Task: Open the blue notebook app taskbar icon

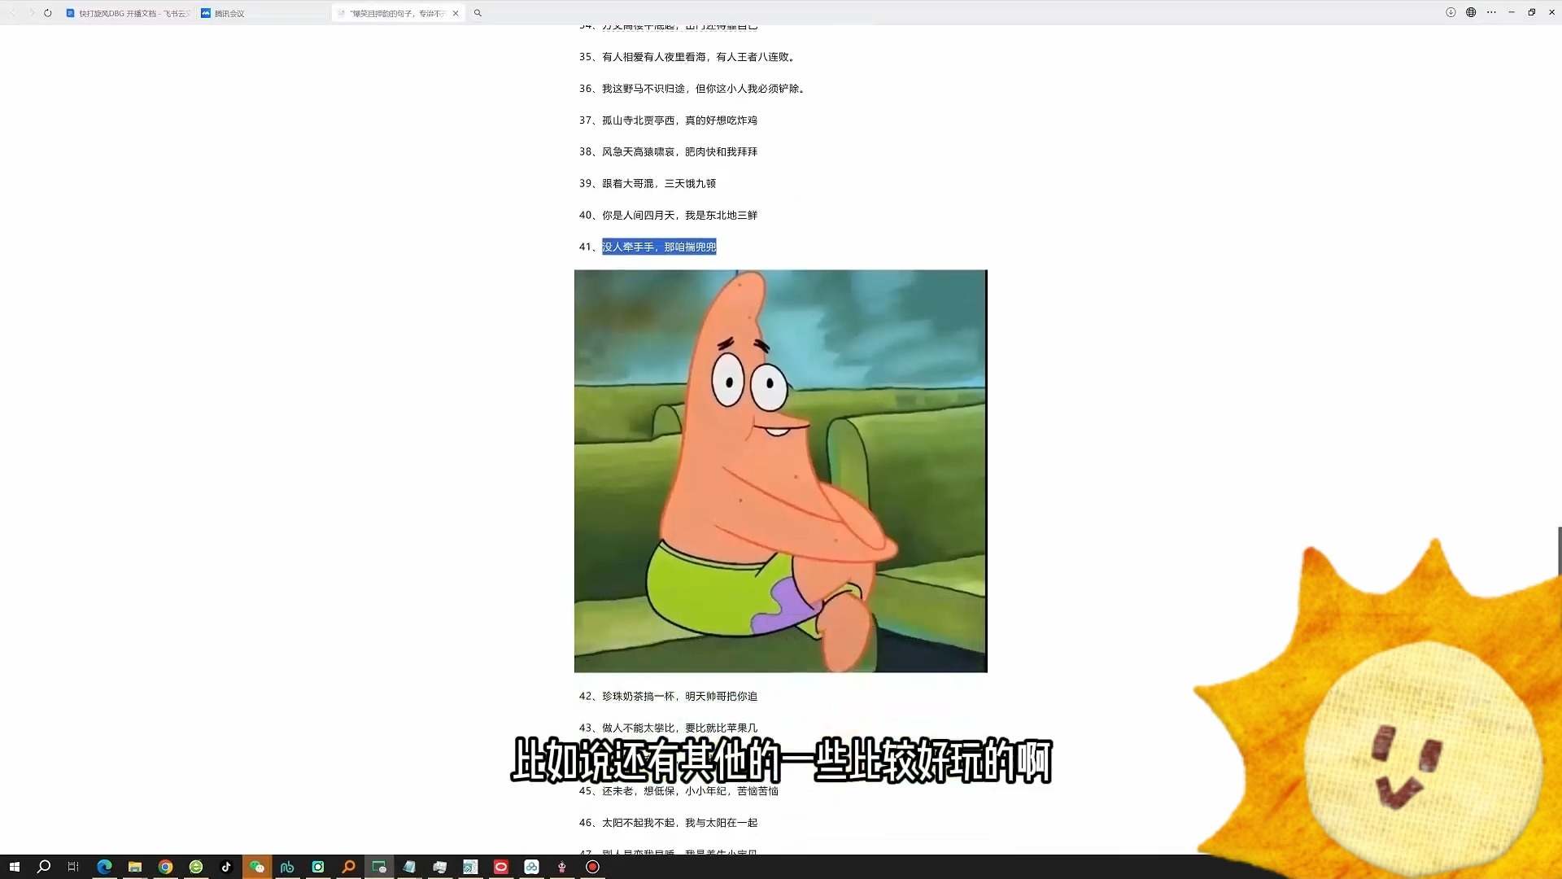Action: point(409,867)
